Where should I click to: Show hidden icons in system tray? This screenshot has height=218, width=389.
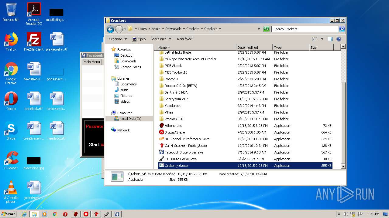coord(339,214)
